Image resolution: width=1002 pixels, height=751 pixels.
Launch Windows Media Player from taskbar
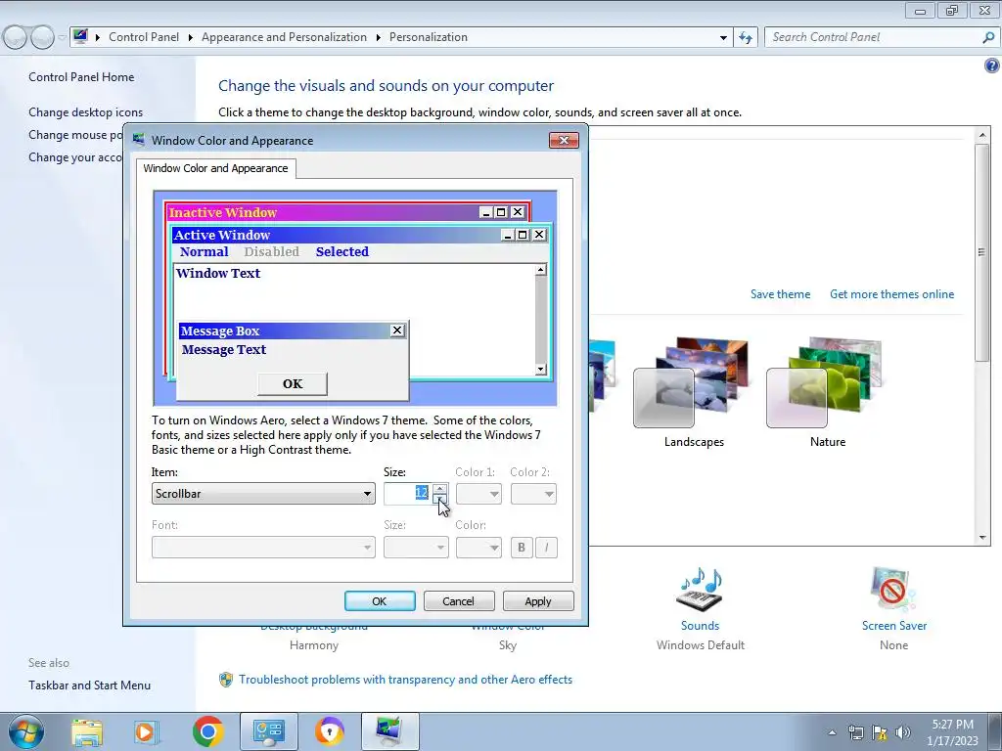[146, 731]
